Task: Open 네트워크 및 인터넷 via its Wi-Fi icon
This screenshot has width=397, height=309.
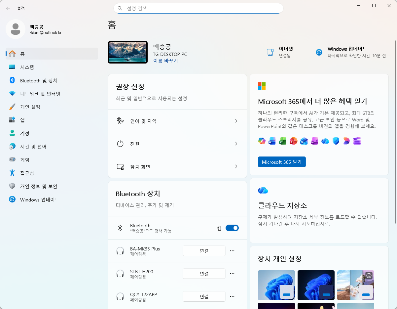Action: click(12, 94)
